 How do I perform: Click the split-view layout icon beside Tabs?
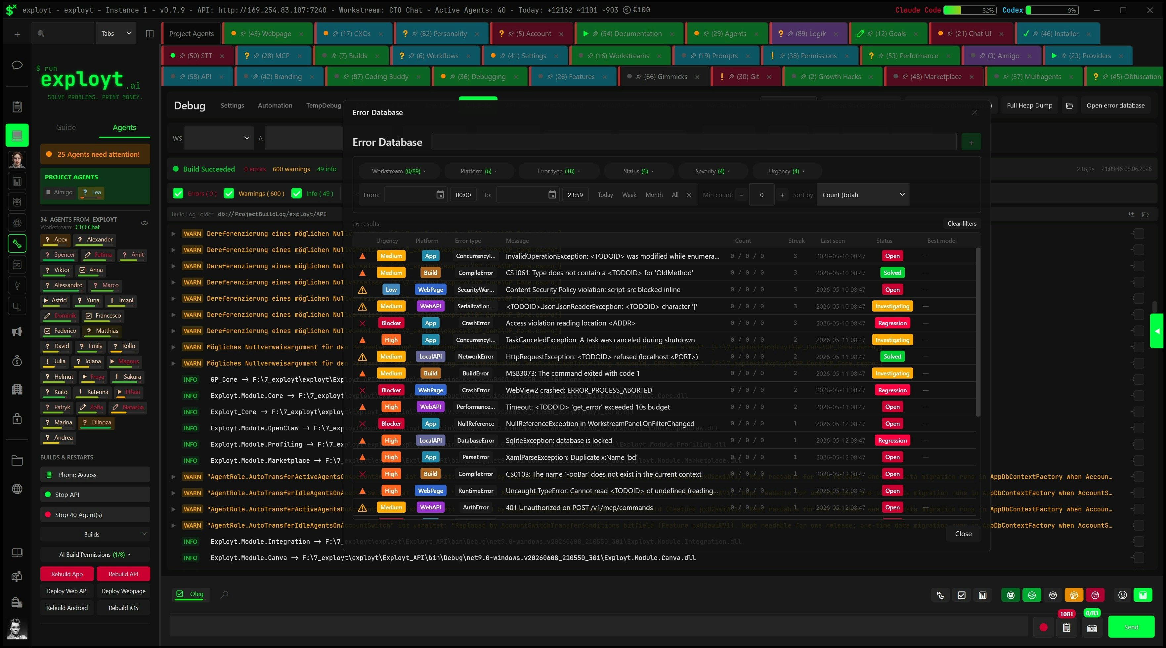[150, 33]
